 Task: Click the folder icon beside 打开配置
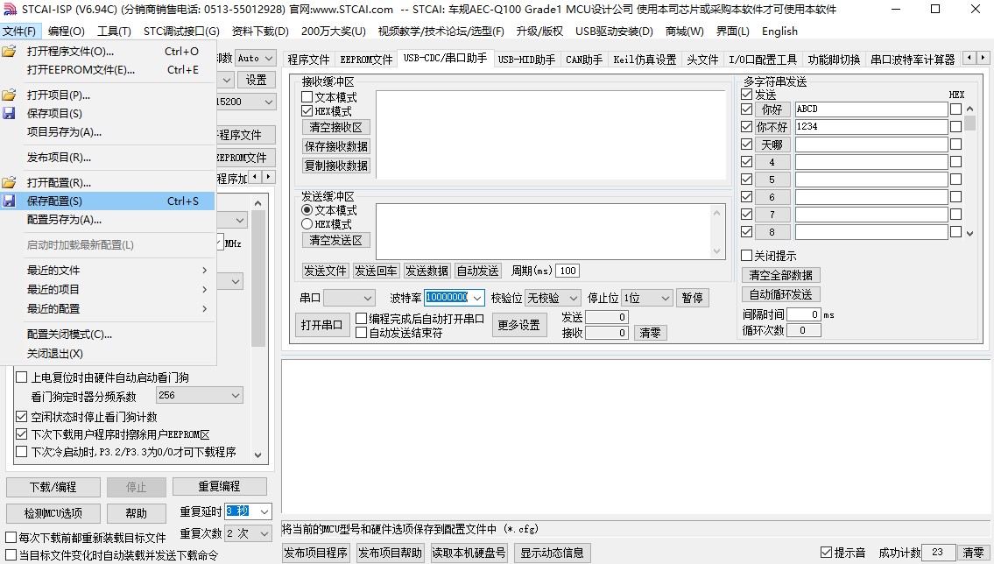(9, 182)
